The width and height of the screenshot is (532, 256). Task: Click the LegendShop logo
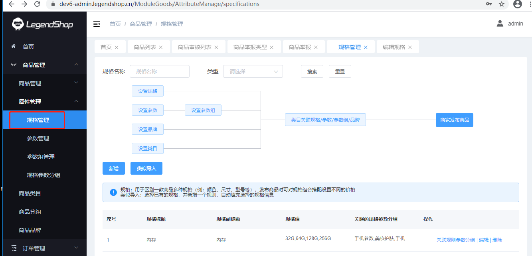click(43, 24)
